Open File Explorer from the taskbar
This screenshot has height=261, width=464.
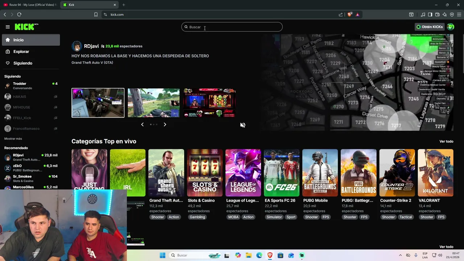point(249,255)
